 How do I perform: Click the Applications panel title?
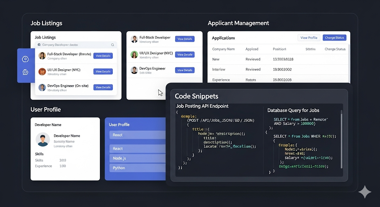coord(223,38)
